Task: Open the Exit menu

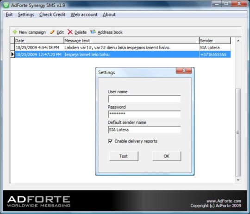Action: [x=9, y=14]
